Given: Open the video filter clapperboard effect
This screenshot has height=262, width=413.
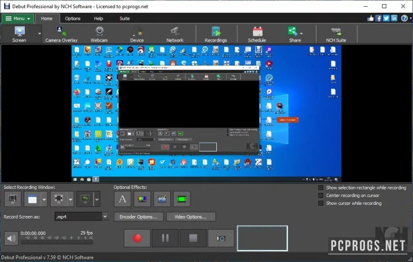Looking at the screenshot, I should (162, 199).
